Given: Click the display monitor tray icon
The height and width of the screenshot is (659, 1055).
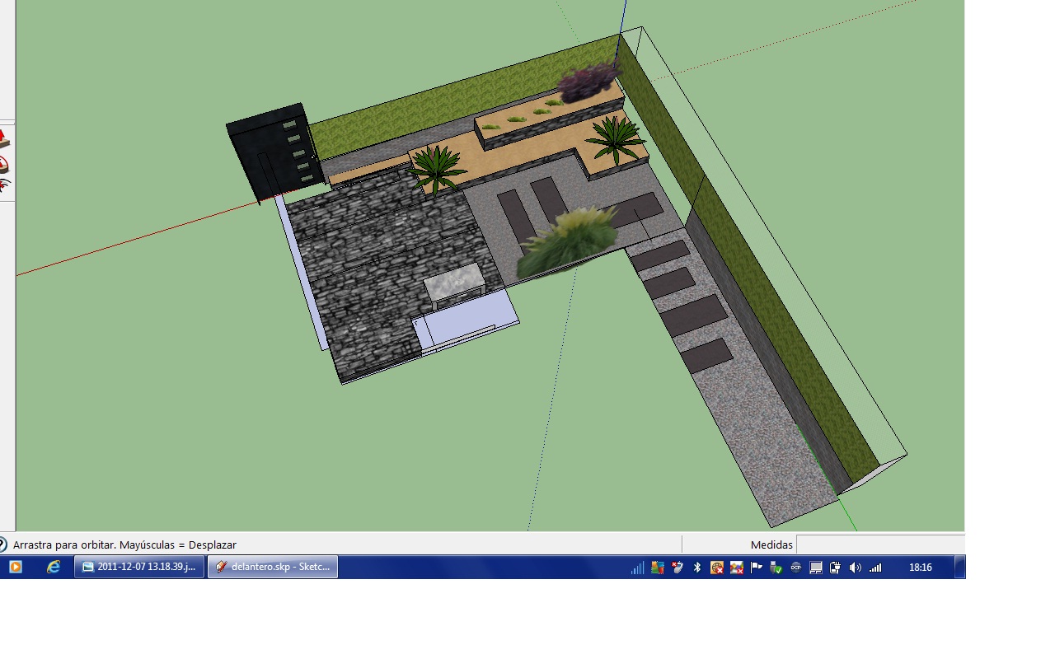Looking at the screenshot, I should 816,568.
